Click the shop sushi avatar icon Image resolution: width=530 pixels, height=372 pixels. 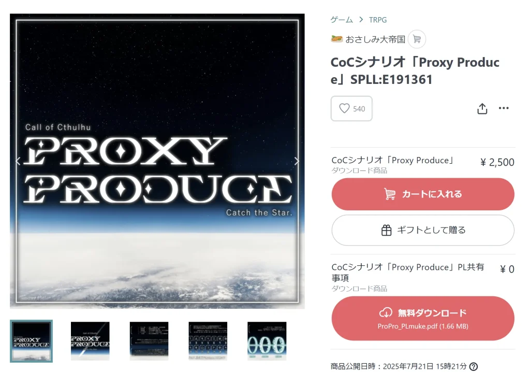(x=336, y=39)
